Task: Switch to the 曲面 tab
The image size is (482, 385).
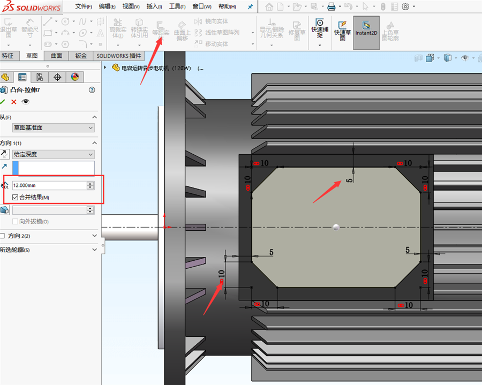Action: pos(57,56)
